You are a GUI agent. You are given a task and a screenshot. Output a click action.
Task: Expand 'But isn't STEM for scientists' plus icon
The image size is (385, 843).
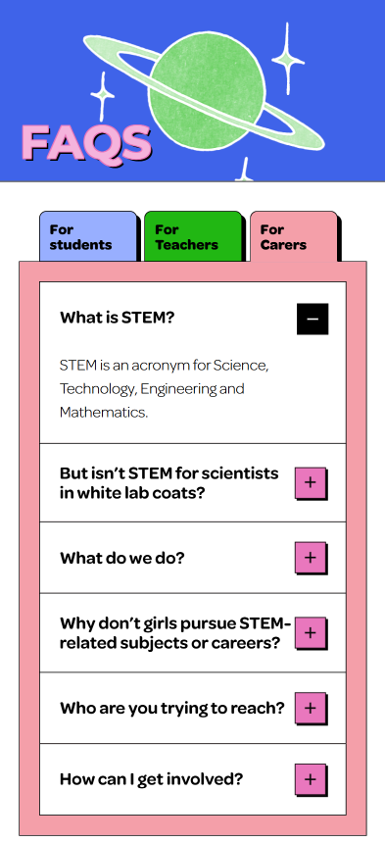311,483
